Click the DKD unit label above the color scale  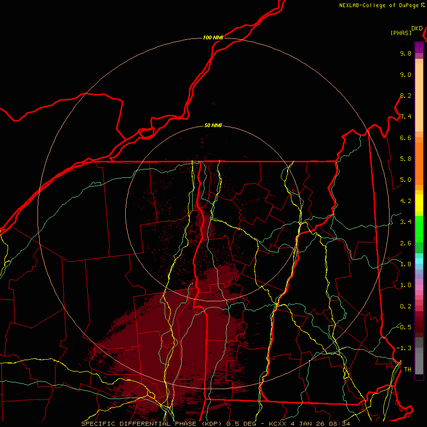(417, 28)
